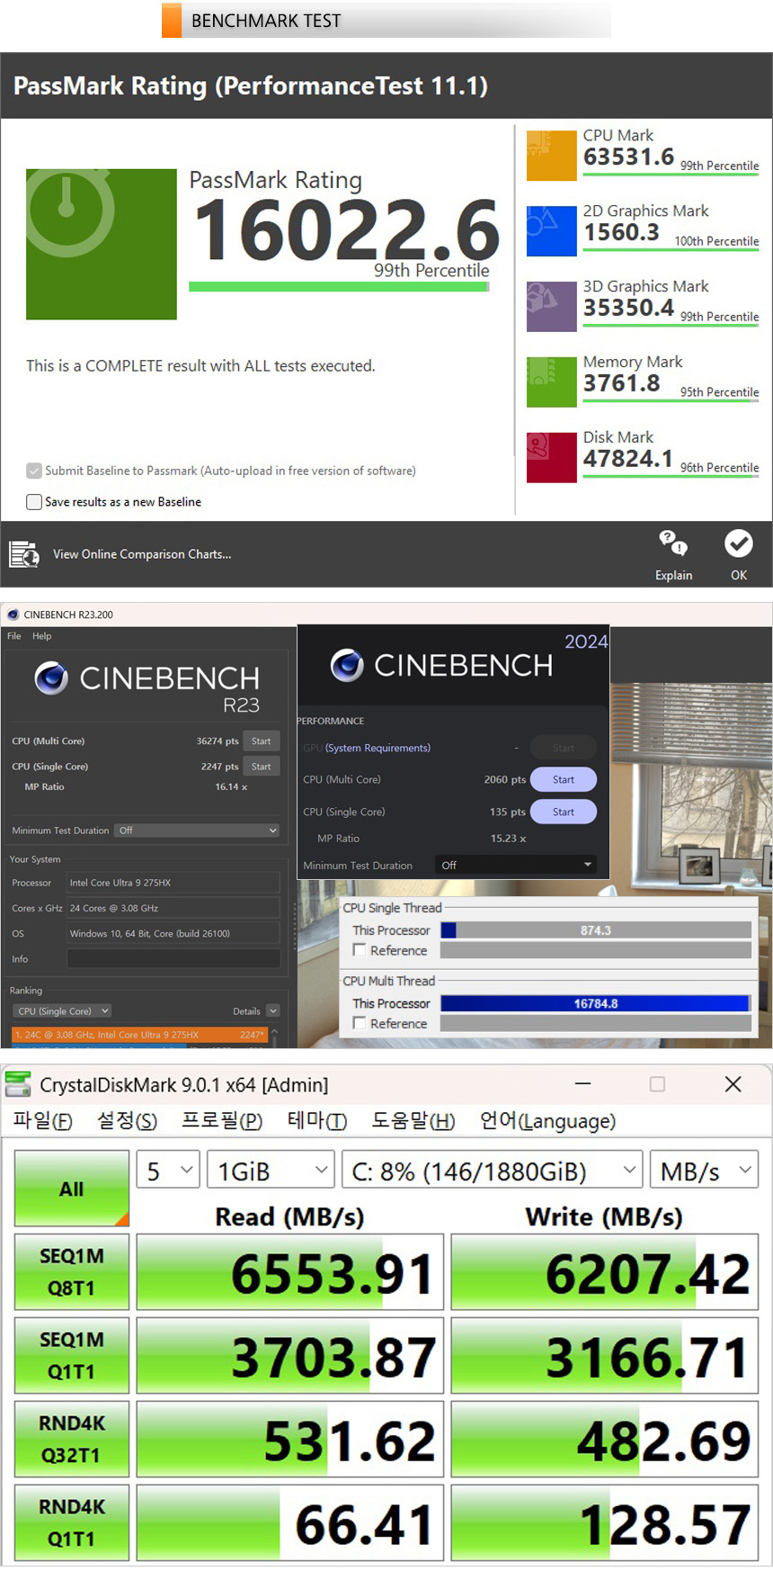Click the 3D Graphics Mark purple icon
This screenshot has width=773, height=1571.
click(x=551, y=307)
